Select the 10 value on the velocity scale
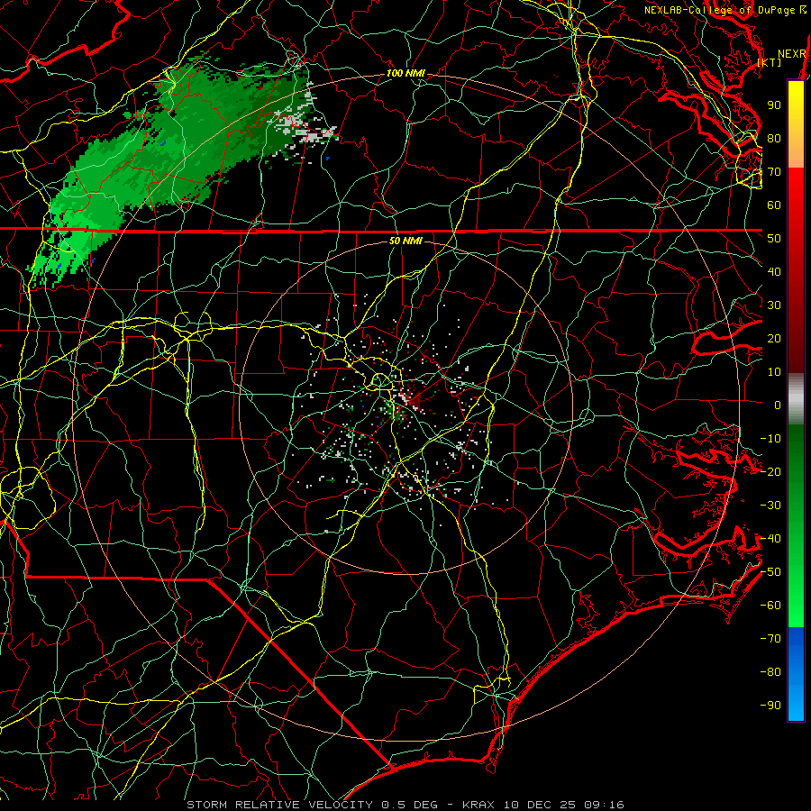This screenshot has width=811, height=811. pos(774,372)
